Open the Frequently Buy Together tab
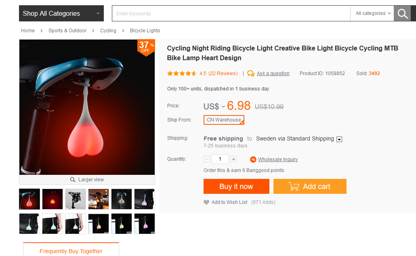The width and height of the screenshot is (416, 256). click(71, 251)
